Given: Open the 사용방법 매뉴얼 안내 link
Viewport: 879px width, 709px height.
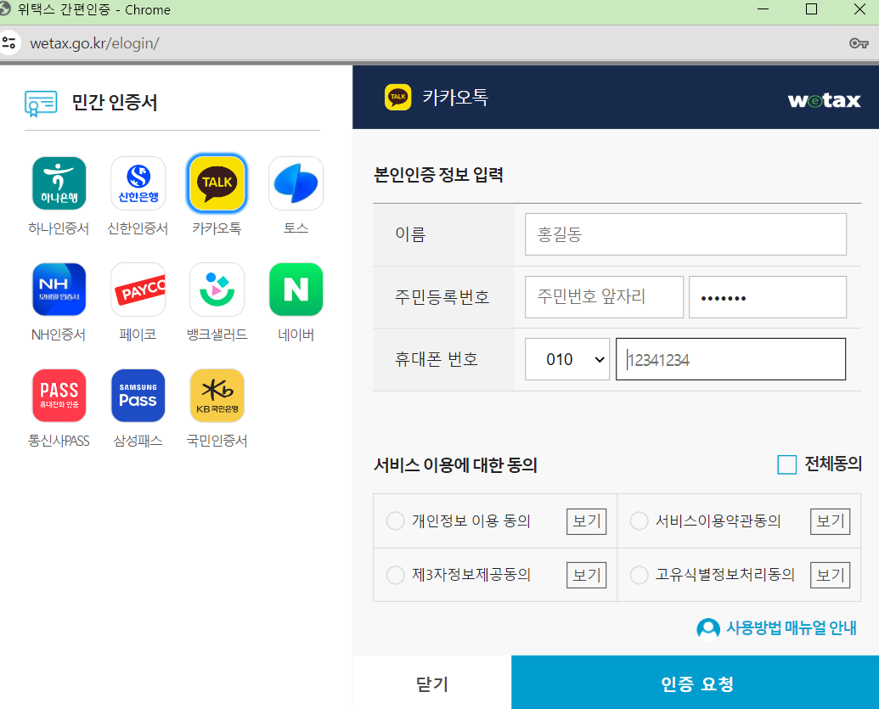Looking at the screenshot, I should [777, 627].
